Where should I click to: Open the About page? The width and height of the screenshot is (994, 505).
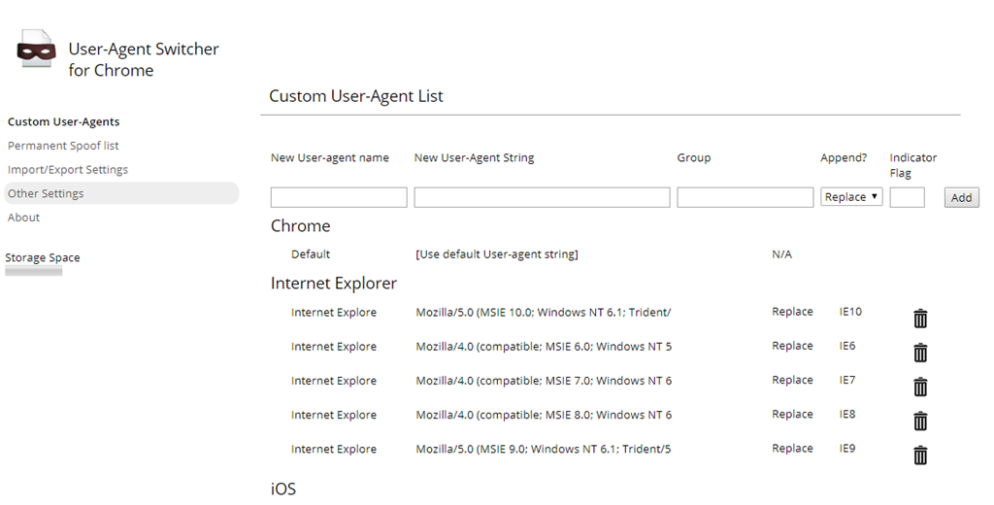click(x=23, y=218)
